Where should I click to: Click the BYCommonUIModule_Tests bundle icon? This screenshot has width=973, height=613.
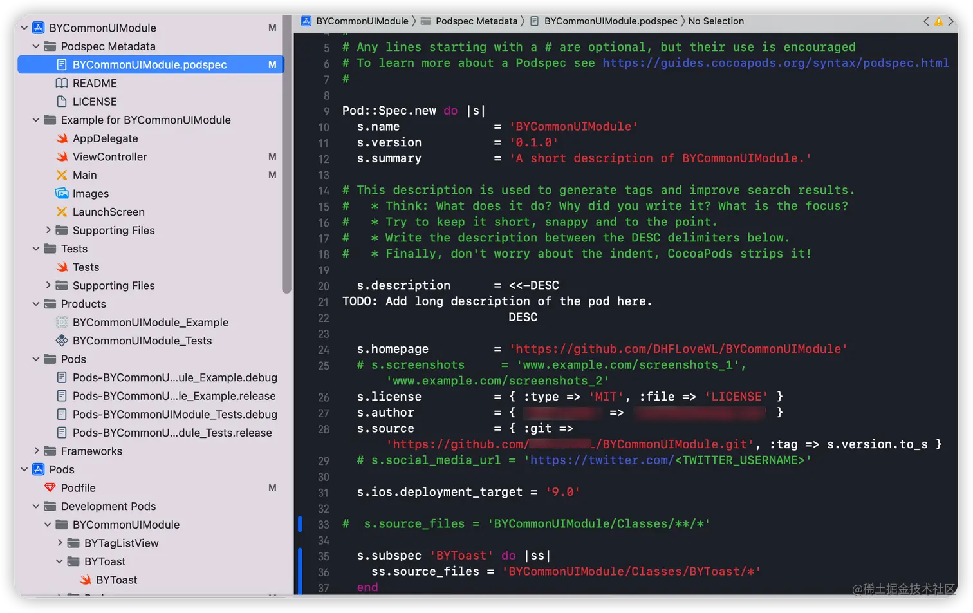62,341
